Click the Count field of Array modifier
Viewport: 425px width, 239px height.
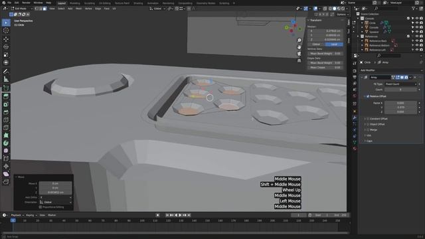click(x=400, y=90)
